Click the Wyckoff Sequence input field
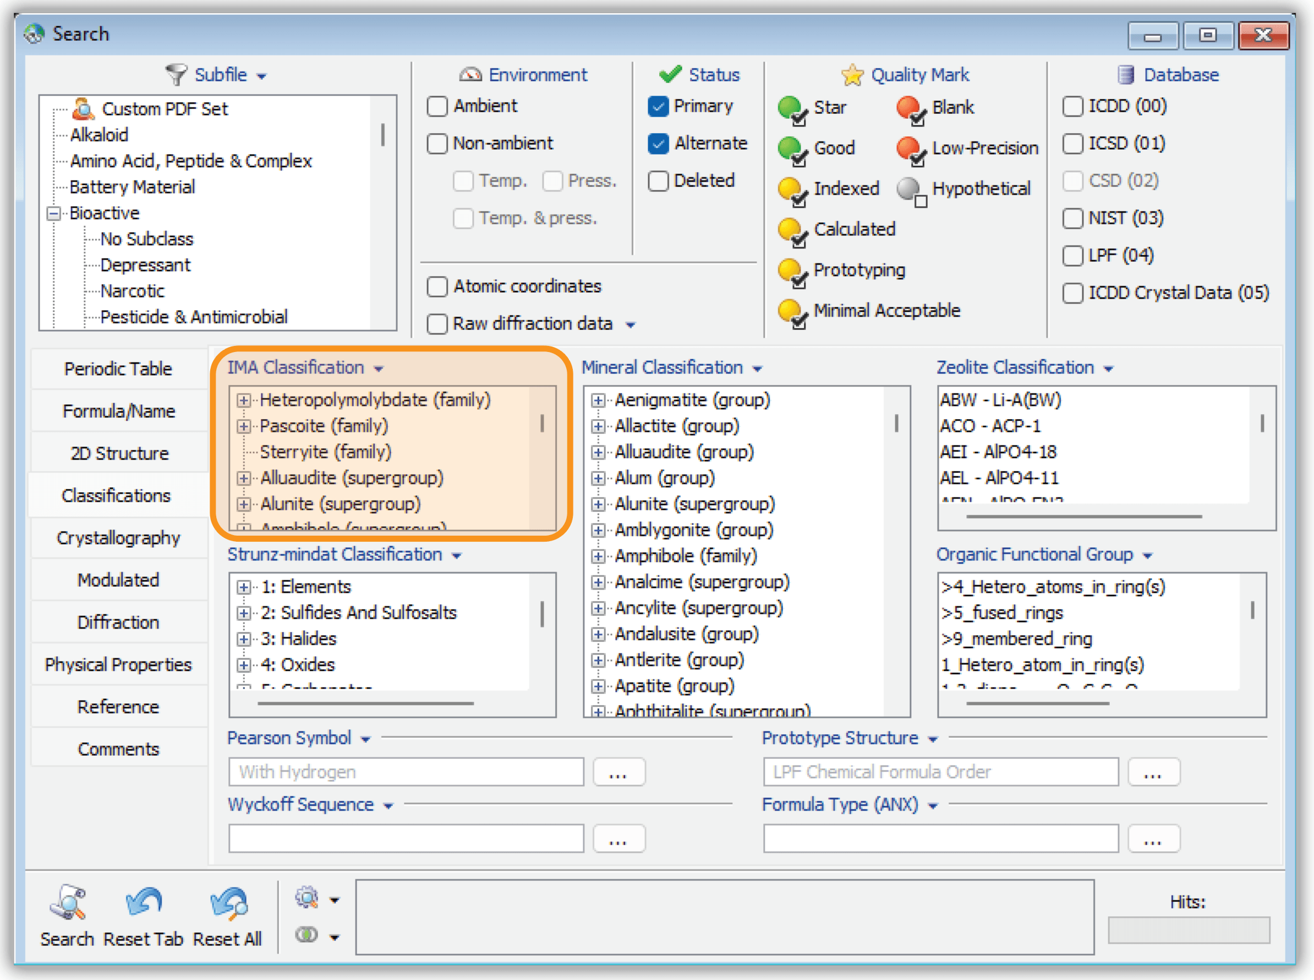The image size is (1314, 980). point(406,838)
